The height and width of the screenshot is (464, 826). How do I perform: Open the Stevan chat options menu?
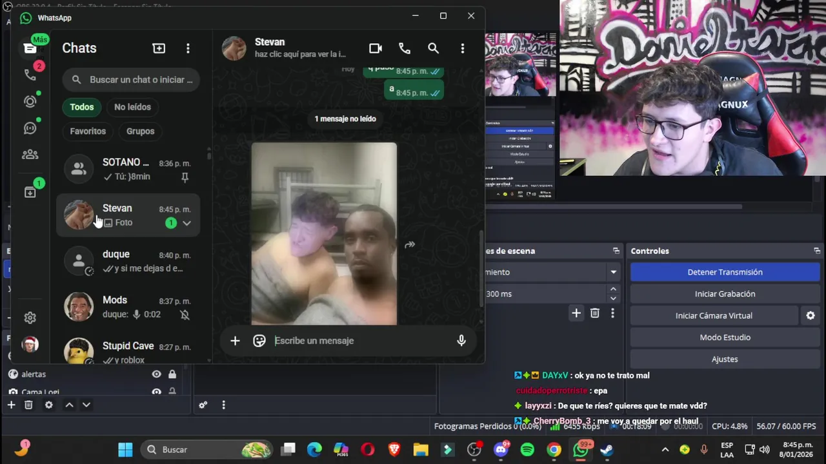coord(463,48)
